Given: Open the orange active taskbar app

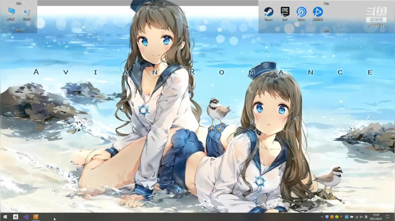Looking at the screenshot, I should [36, 217].
